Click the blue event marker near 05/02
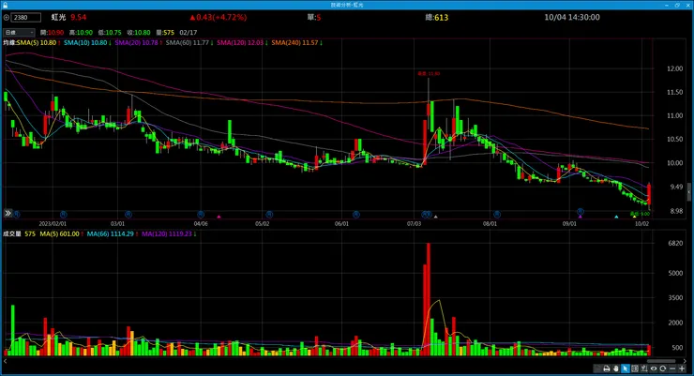Screen dimensions: 694x376 point(268,215)
